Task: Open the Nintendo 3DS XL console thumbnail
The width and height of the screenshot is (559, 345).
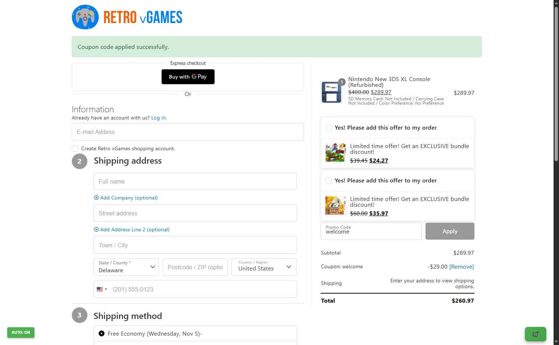Action: (x=332, y=92)
